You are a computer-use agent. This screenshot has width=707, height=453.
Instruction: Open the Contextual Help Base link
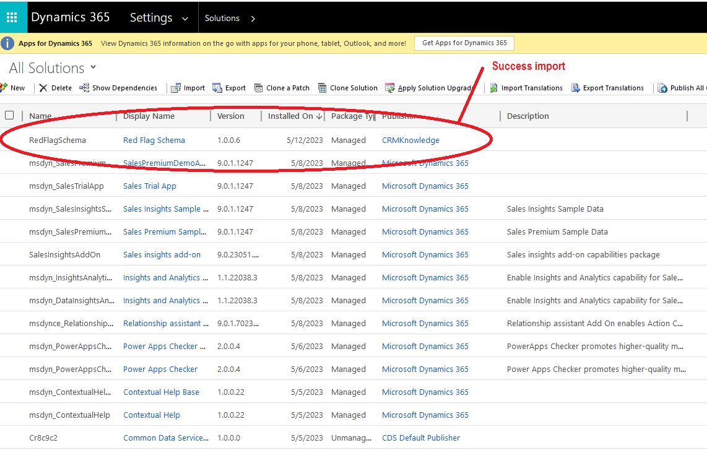tap(162, 392)
